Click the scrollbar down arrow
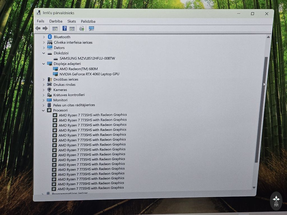The height and width of the screenshot is (215, 287). pyautogui.click(x=254, y=188)
